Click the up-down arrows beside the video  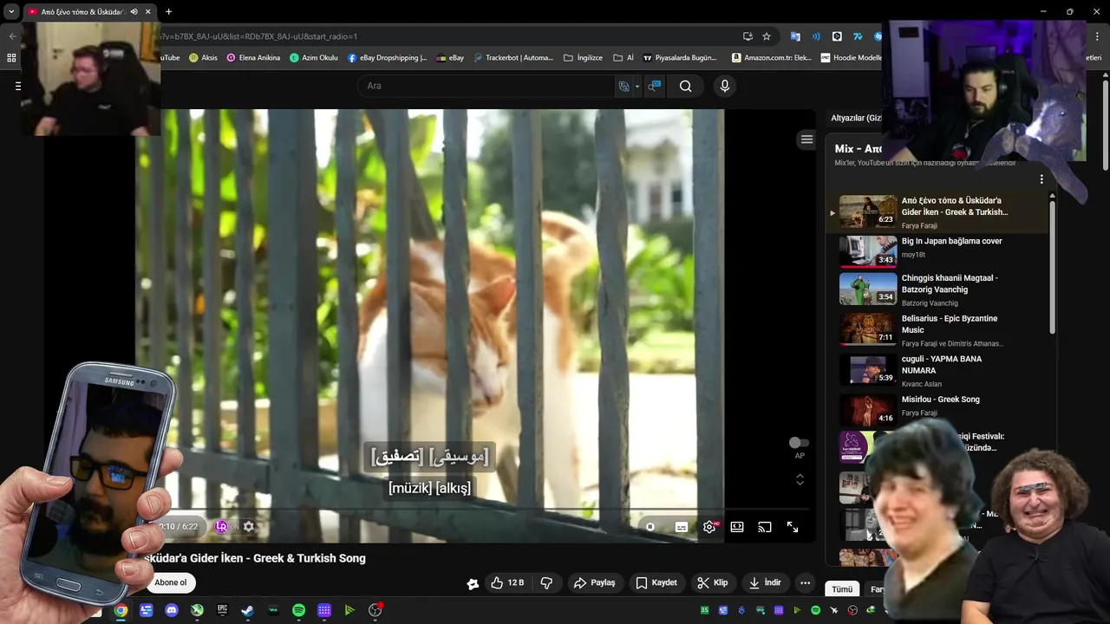[x=800, y=479]
